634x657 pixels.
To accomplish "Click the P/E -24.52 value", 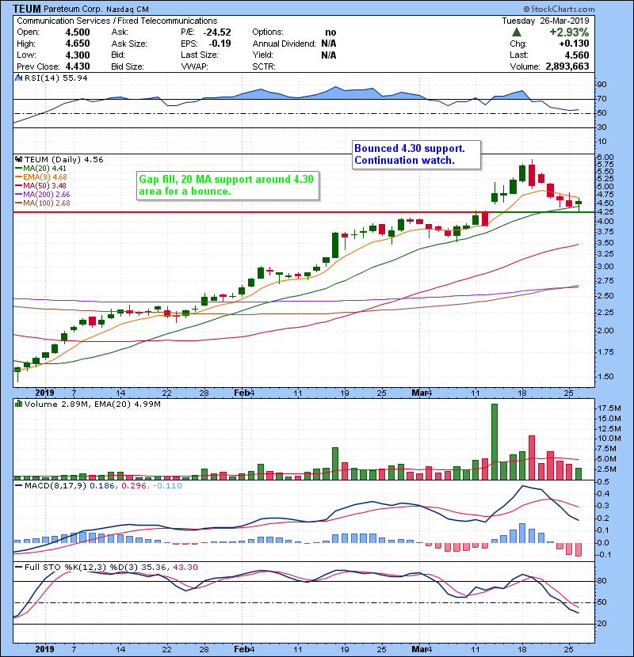I will pyautogui.click(x=217, y=32).
